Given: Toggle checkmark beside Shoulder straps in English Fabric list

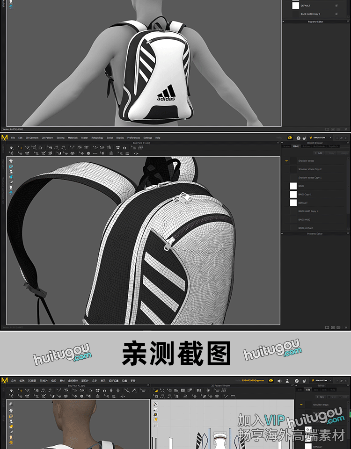Looking at the screenshot, I should click(x=286, y=160).
